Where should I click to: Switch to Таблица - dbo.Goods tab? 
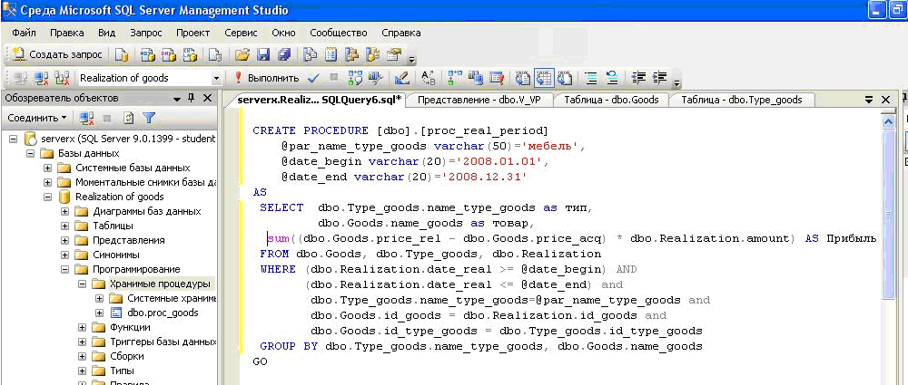(x=611, y=100)
